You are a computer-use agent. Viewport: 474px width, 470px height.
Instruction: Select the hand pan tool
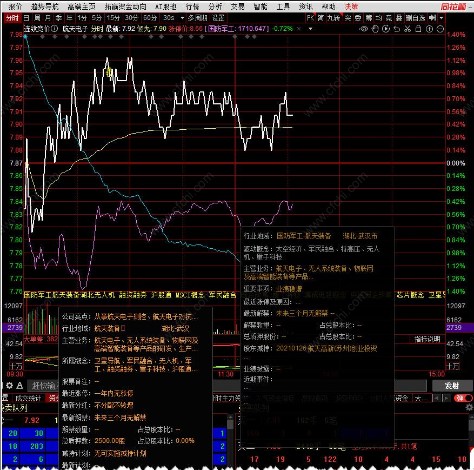pos(375,29)
